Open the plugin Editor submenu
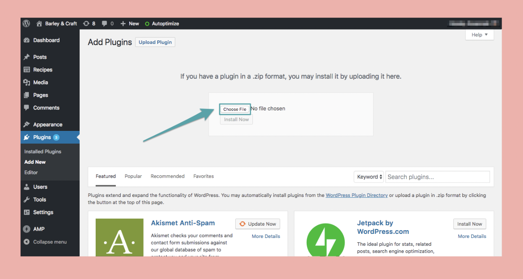This screenshot has width=523, height=279. tap(31, 172)
